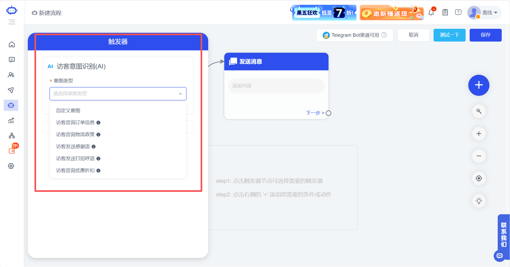
Task: Click the 保存 button
Action: pos(485,35)
